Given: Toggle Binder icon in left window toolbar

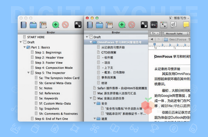Looking at the screenshot, I should point(23,25).
